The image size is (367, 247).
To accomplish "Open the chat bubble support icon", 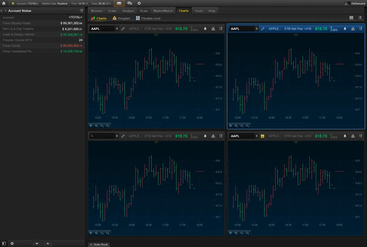I will (130, 3).
